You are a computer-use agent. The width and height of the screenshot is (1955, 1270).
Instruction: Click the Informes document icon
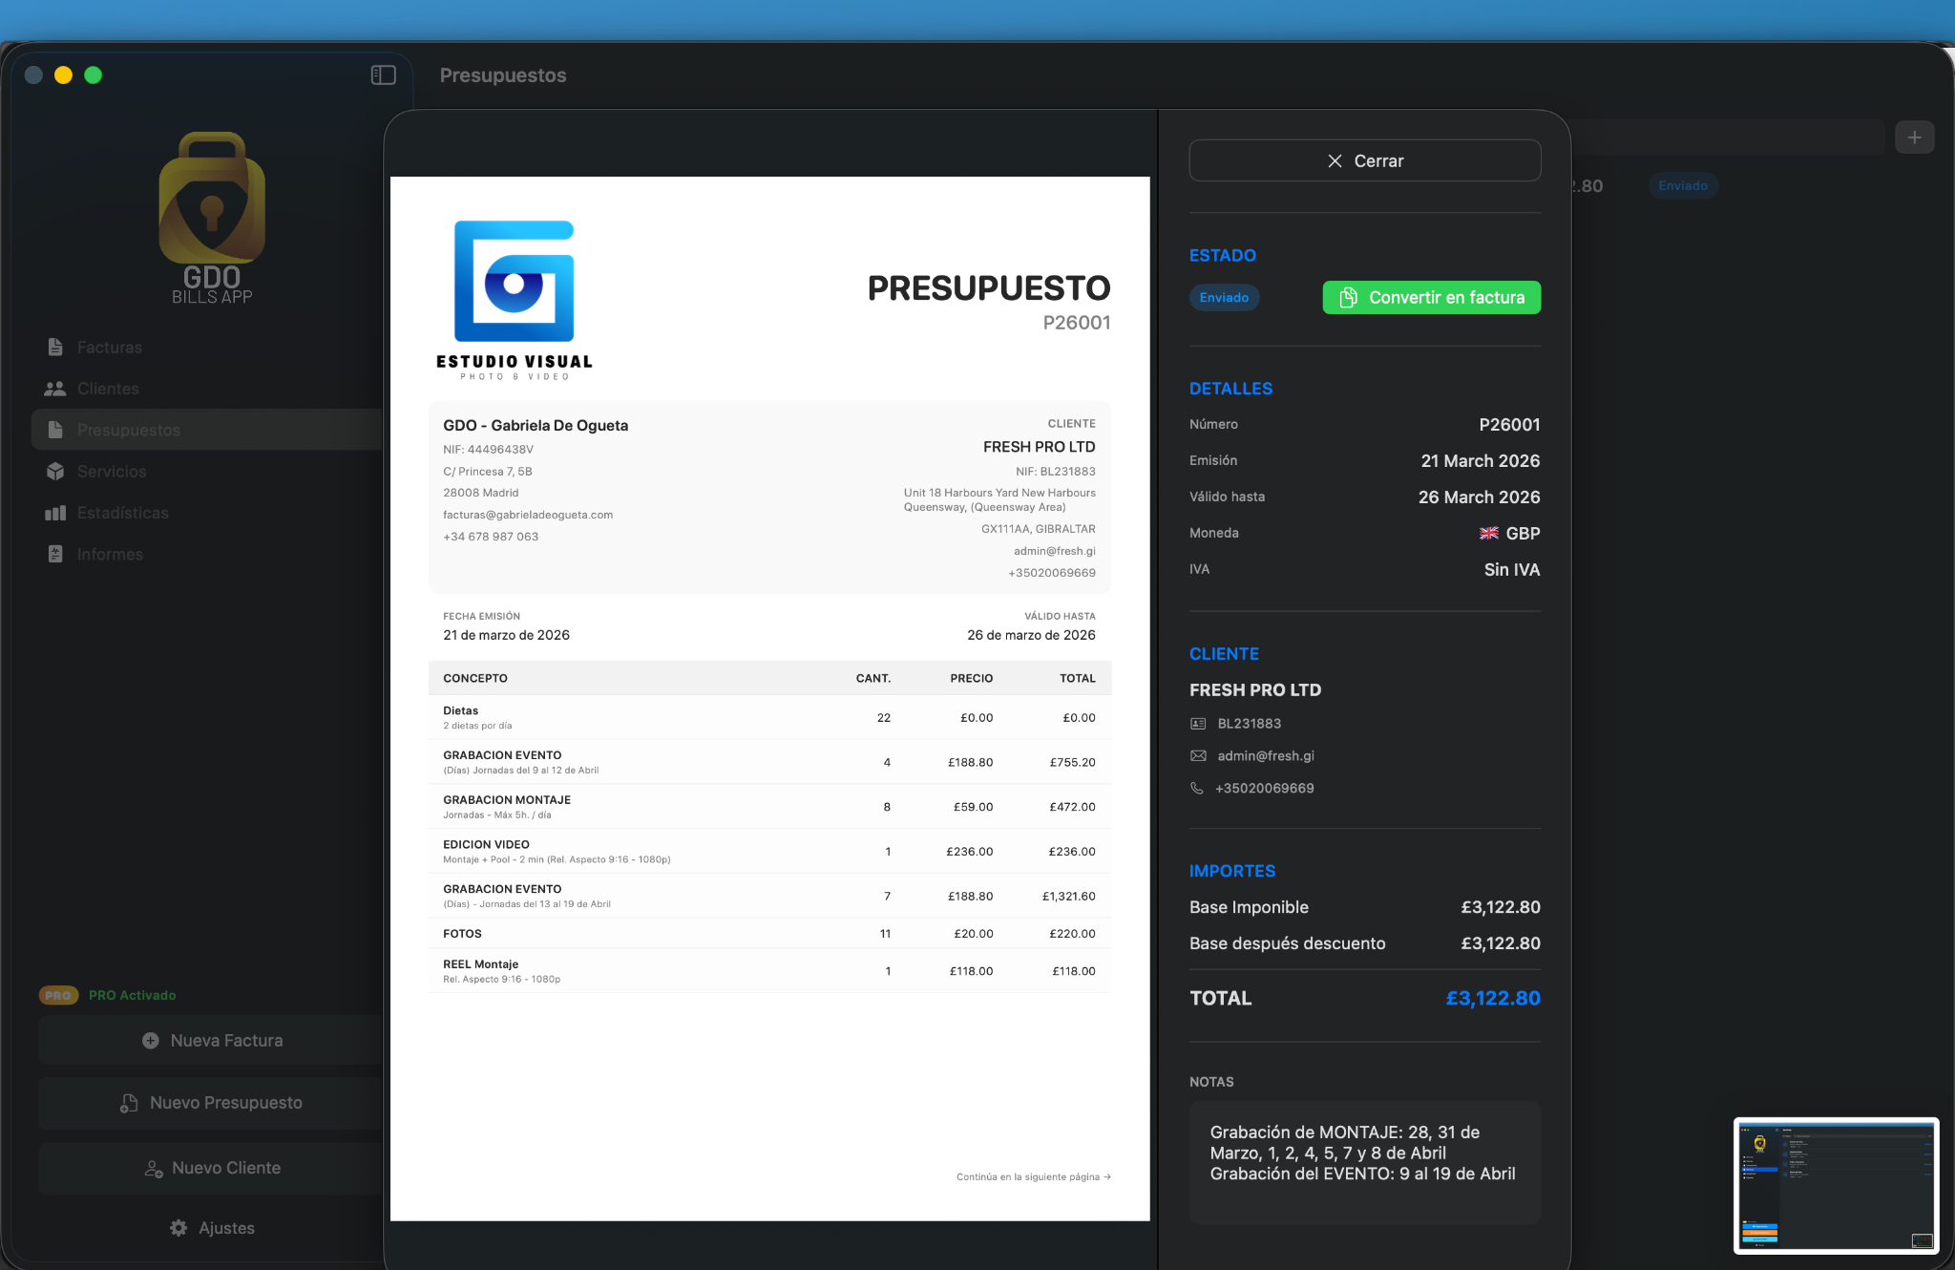(x=55, y=554)
